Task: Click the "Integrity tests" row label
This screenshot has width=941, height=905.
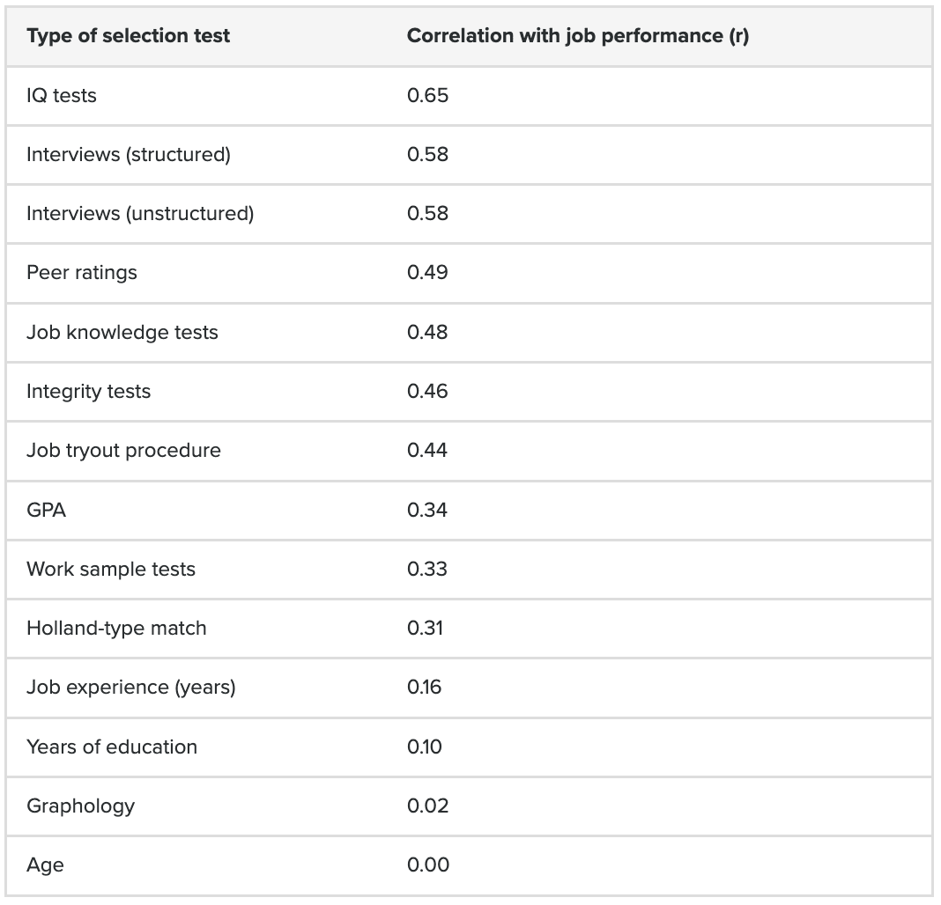Action: (89, 391)
